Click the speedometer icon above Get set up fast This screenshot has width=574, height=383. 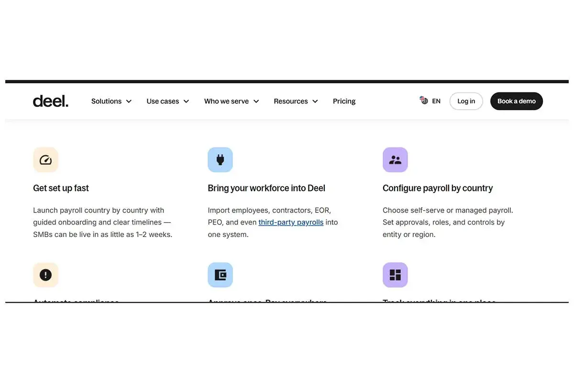[45, 160]
